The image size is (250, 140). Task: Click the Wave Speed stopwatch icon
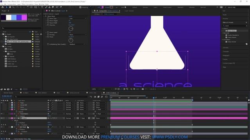tap(48, 32)
